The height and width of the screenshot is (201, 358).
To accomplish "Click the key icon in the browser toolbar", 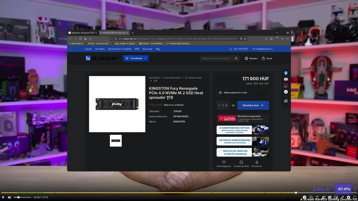I will [91, 39].
